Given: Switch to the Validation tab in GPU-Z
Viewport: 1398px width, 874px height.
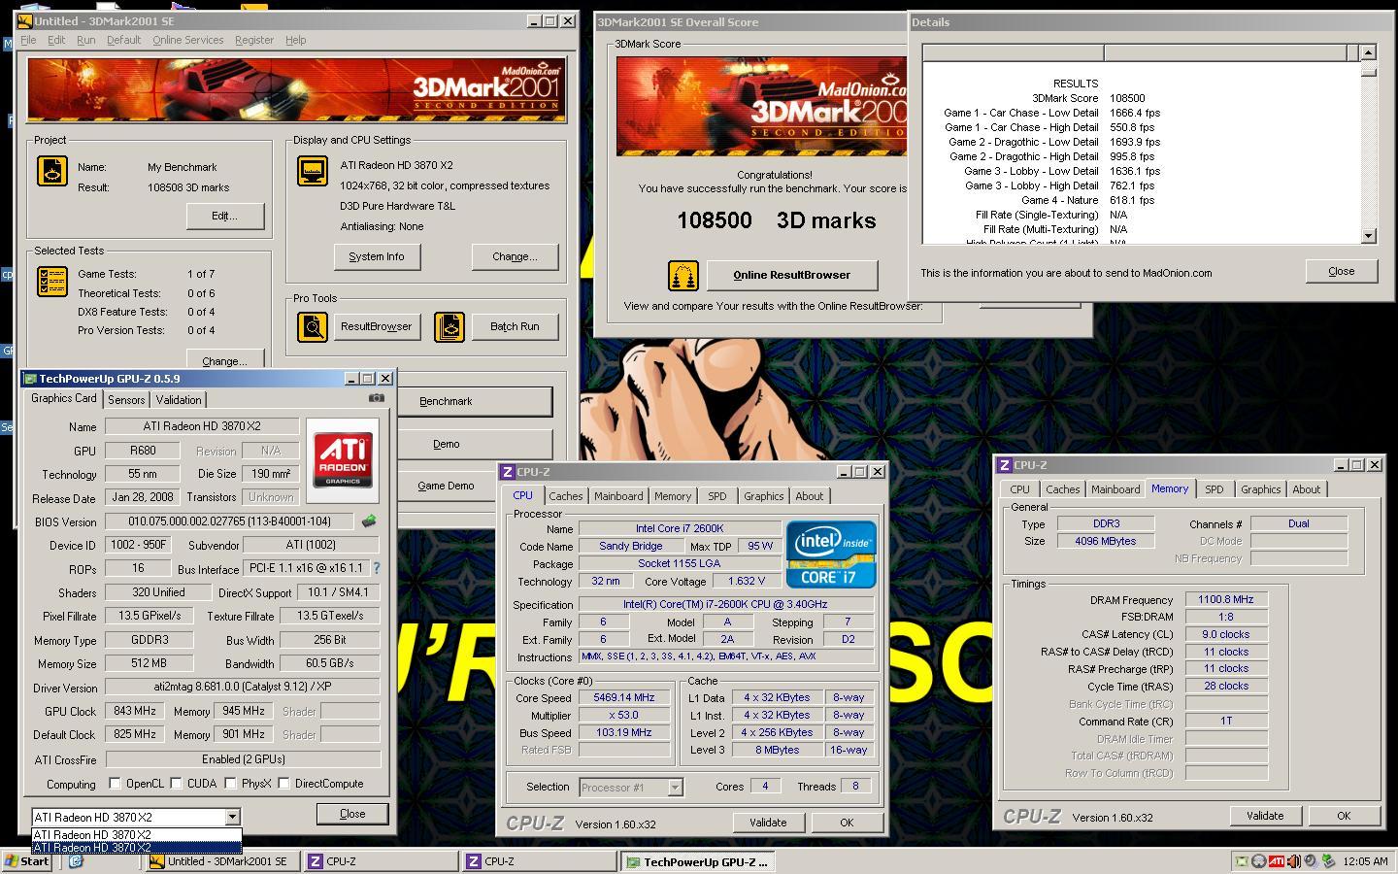Looking at the screenshot, I should point(179,400).
